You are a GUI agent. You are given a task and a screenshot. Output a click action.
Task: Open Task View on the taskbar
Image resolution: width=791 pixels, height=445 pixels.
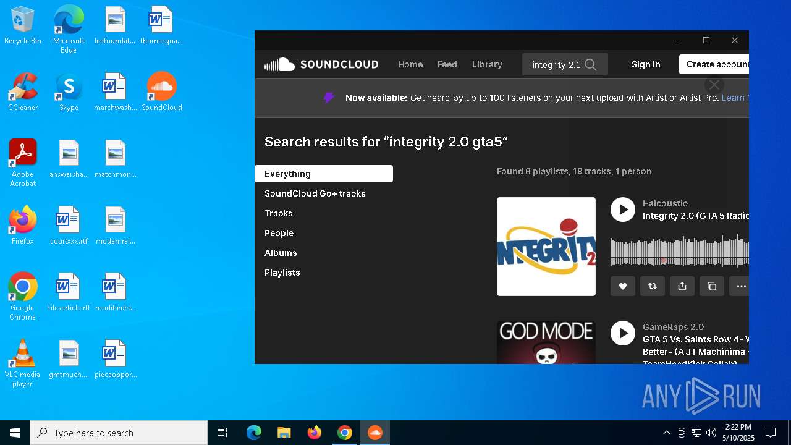(222, 433)
